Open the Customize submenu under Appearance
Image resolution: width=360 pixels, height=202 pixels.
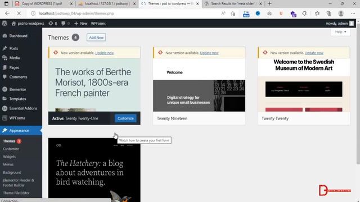tap(11, 149)
